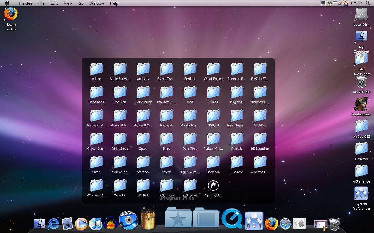Click the star folder stack in dock
Image resolution: width=374 pixels, height=233 pixels.
coord(178,218)
